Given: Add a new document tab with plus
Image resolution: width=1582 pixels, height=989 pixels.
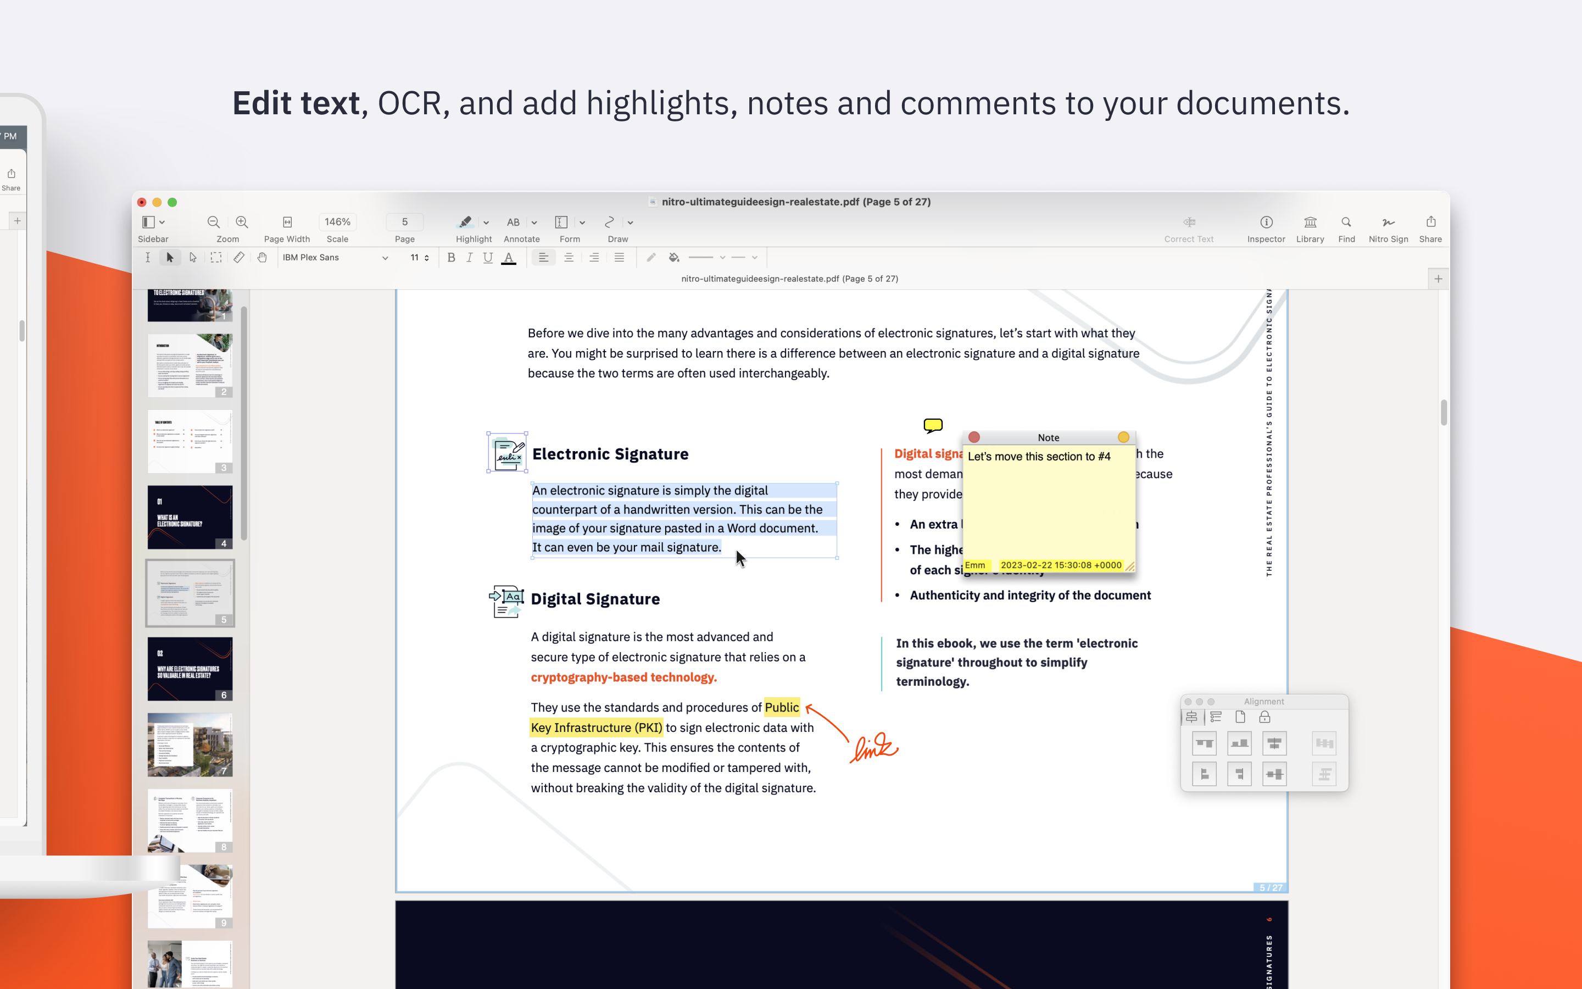Looking at the screenshot, I should point(1438,279).
